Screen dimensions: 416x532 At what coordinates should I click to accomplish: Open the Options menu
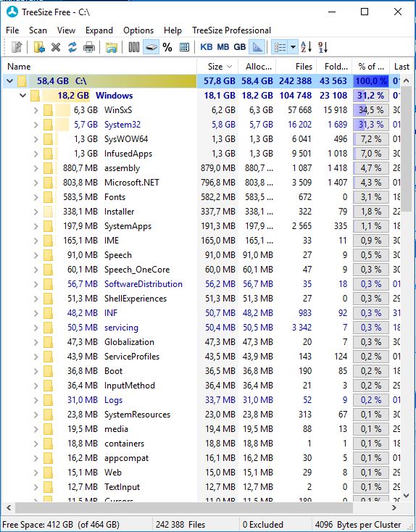point(138,30)
